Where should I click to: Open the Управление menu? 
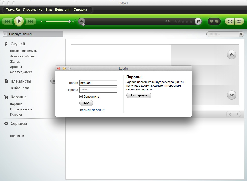(33, 10)
